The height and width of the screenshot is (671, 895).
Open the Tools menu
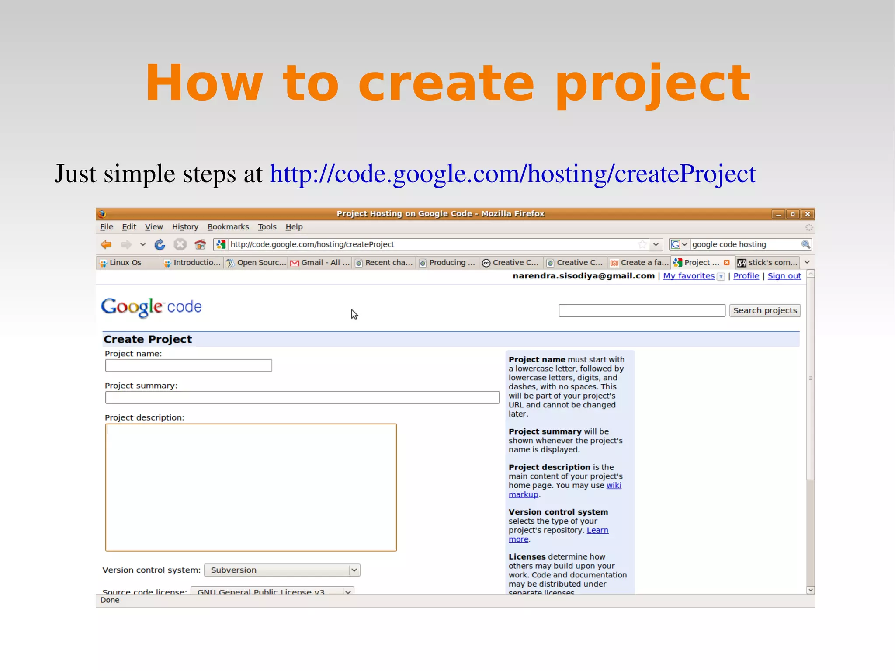tap(267, 227)
